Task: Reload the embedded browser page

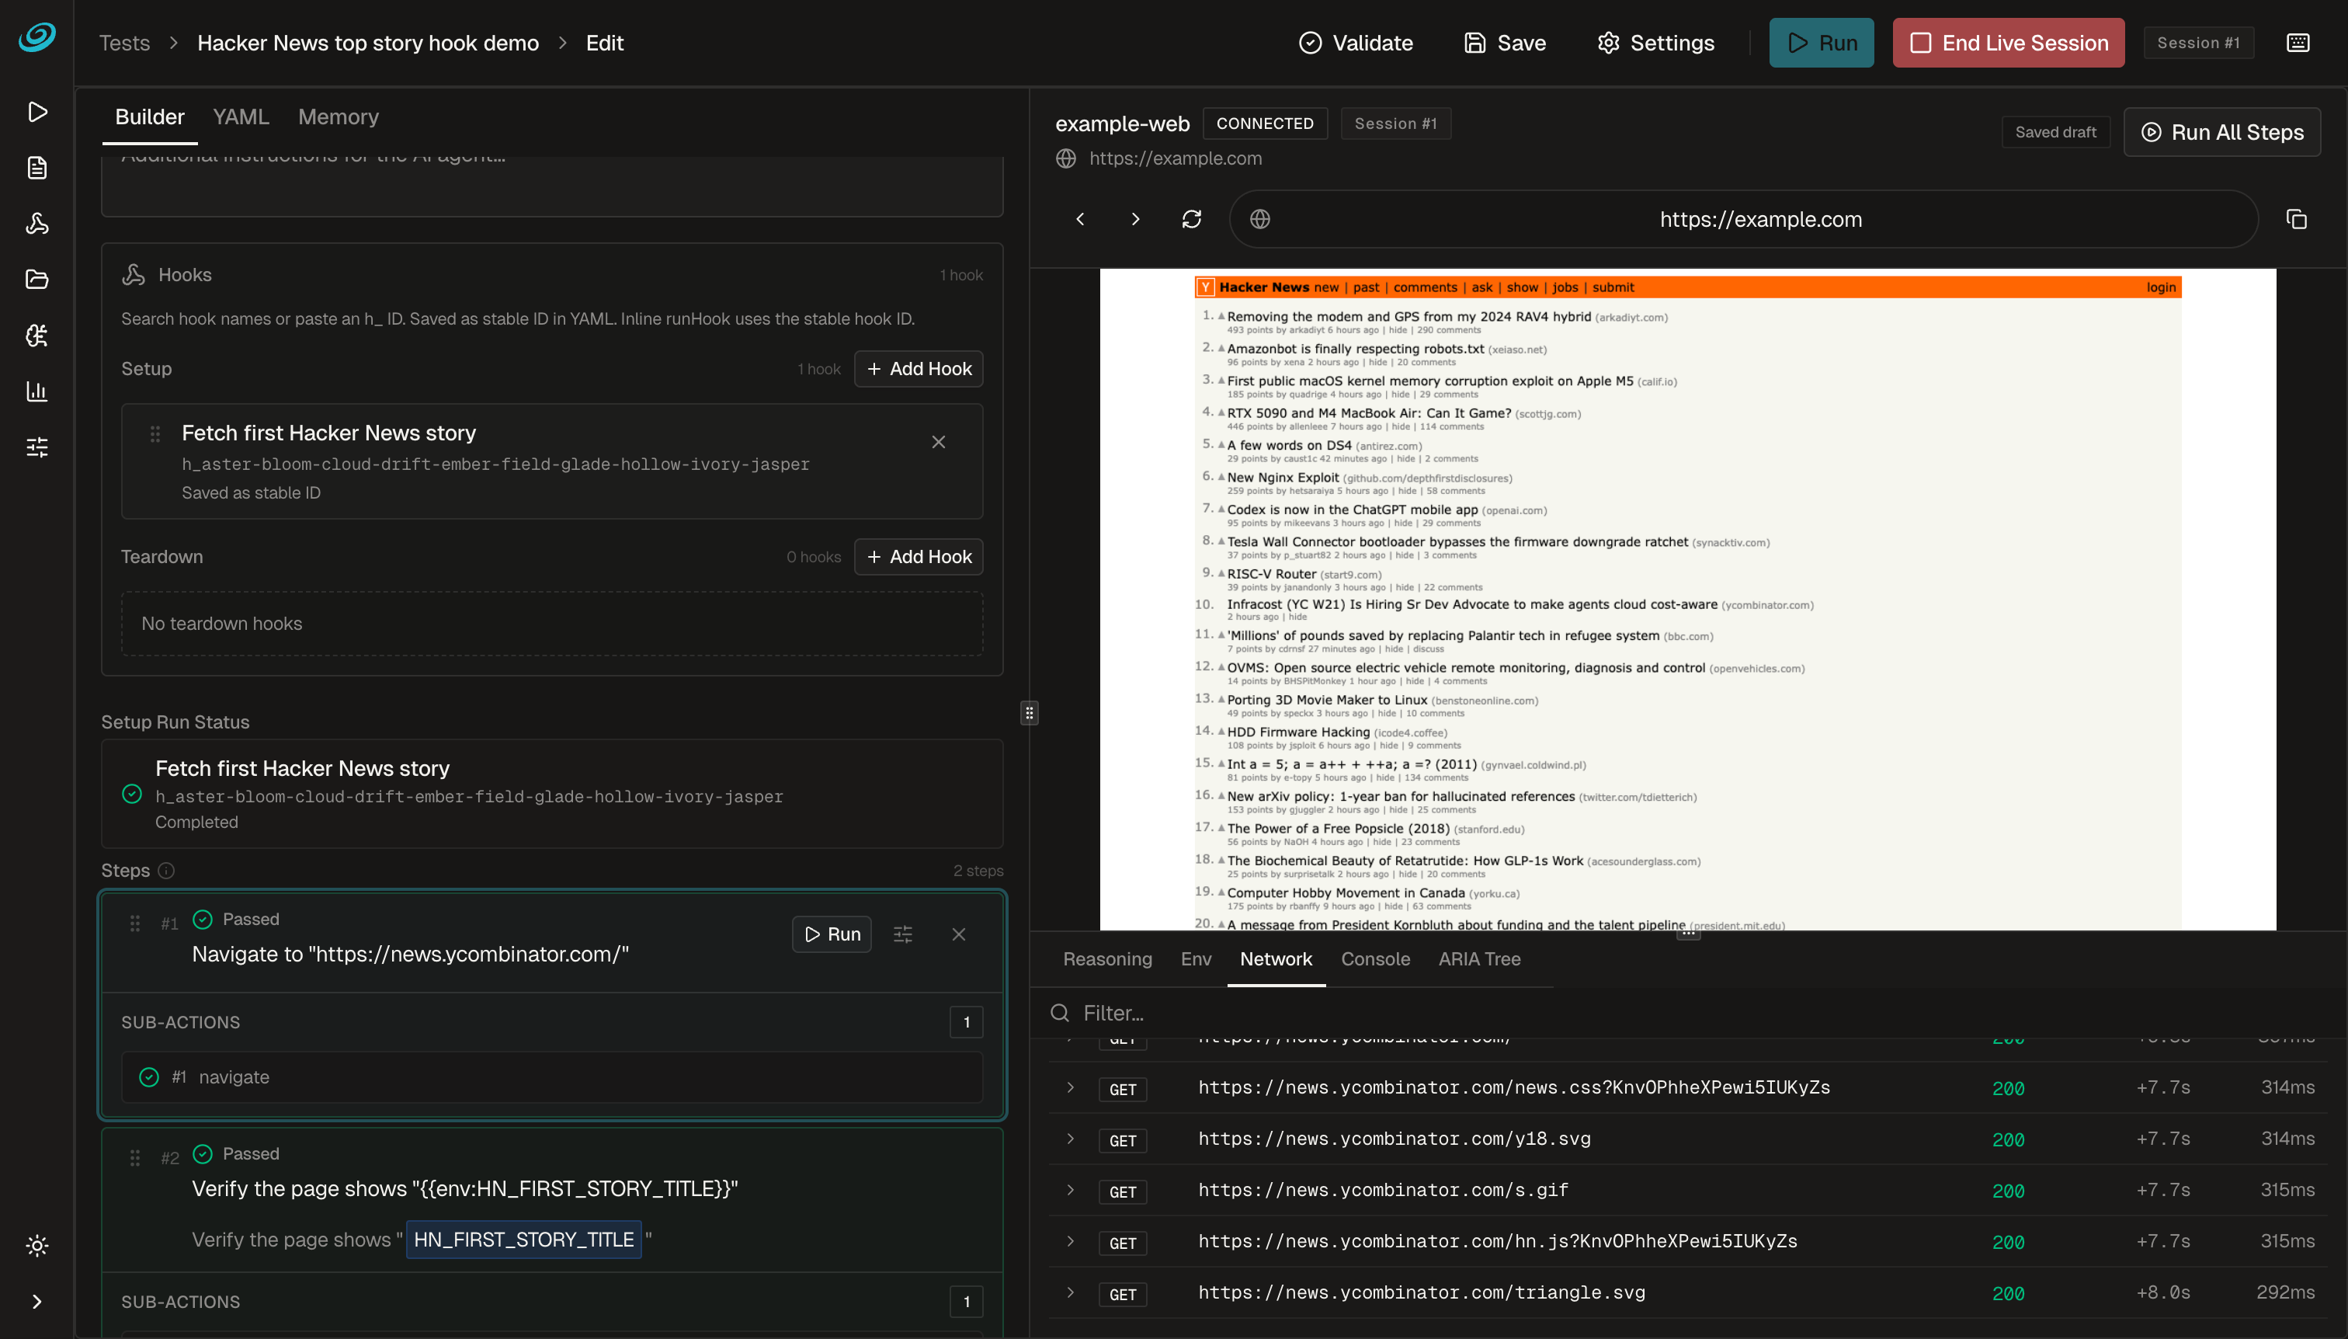Action: [x=1191, y=220]
